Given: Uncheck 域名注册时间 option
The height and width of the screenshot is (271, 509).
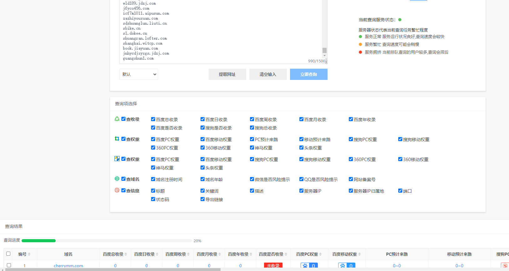Looking at the screenshot, I should click(153, 179).
